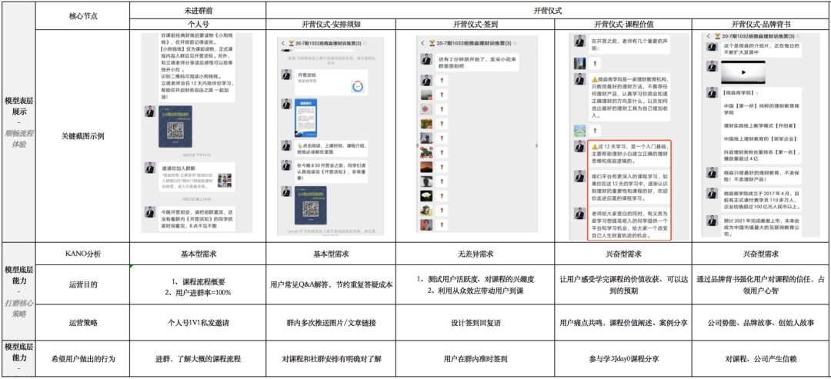831x379 pixels.
Task: Select the 关键截图示例 cell
Action: click(x=83, y=136)
